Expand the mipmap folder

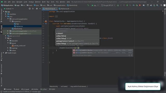pos(8,48)
